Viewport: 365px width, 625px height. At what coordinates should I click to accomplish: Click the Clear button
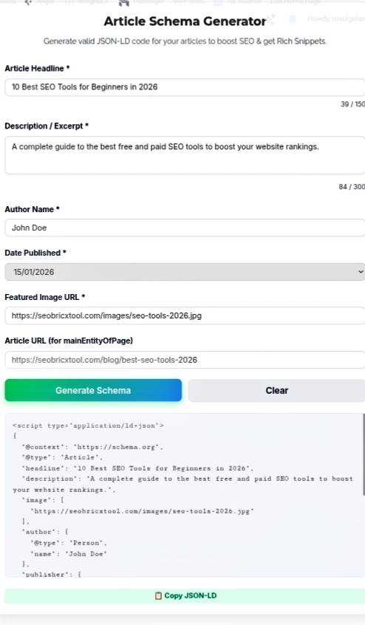pyautogui.click(x=276, y=391)
